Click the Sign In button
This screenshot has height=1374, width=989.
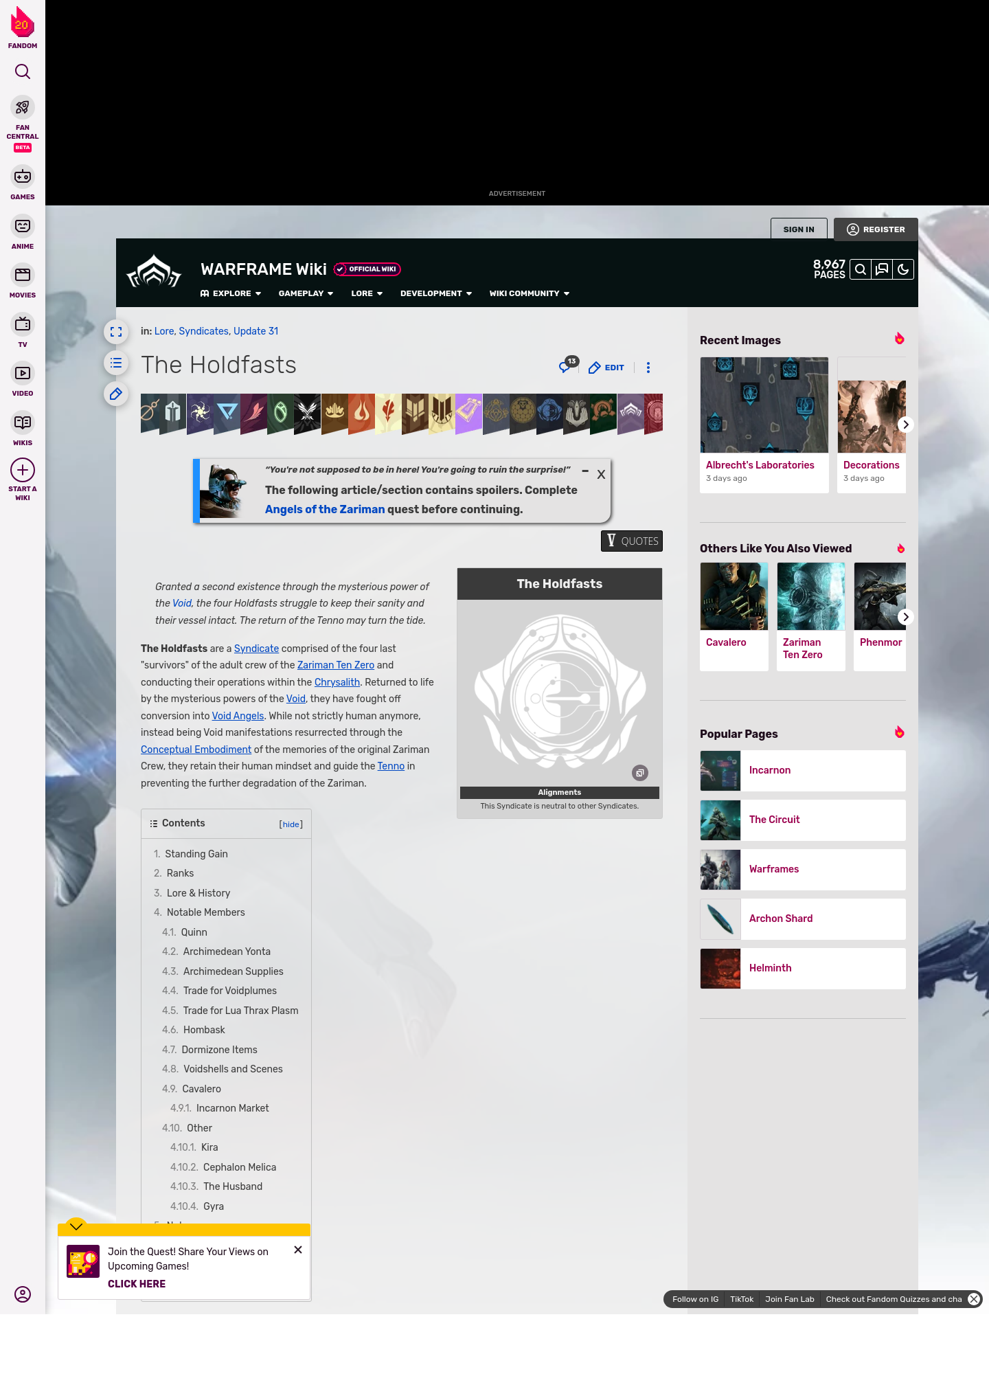click(799, 229)
